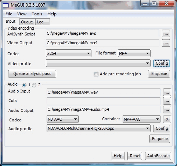This screenshot has width=177, height=166.
Task: Click the 'AviSynth Script' label
Action: 21,34
